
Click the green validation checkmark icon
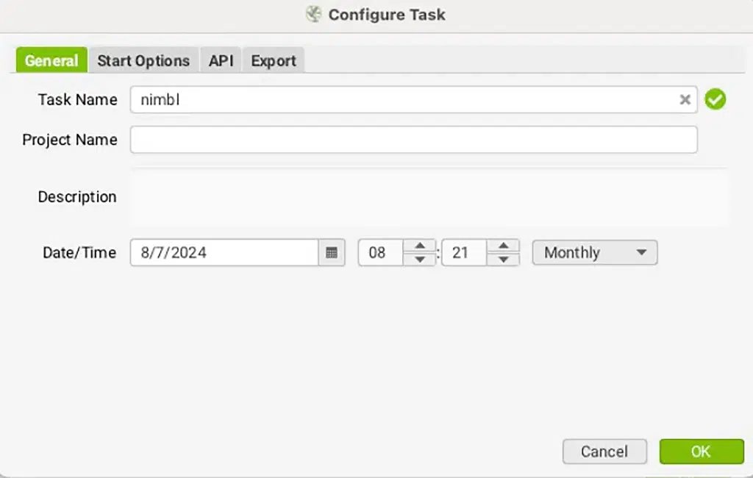[715, 99]
